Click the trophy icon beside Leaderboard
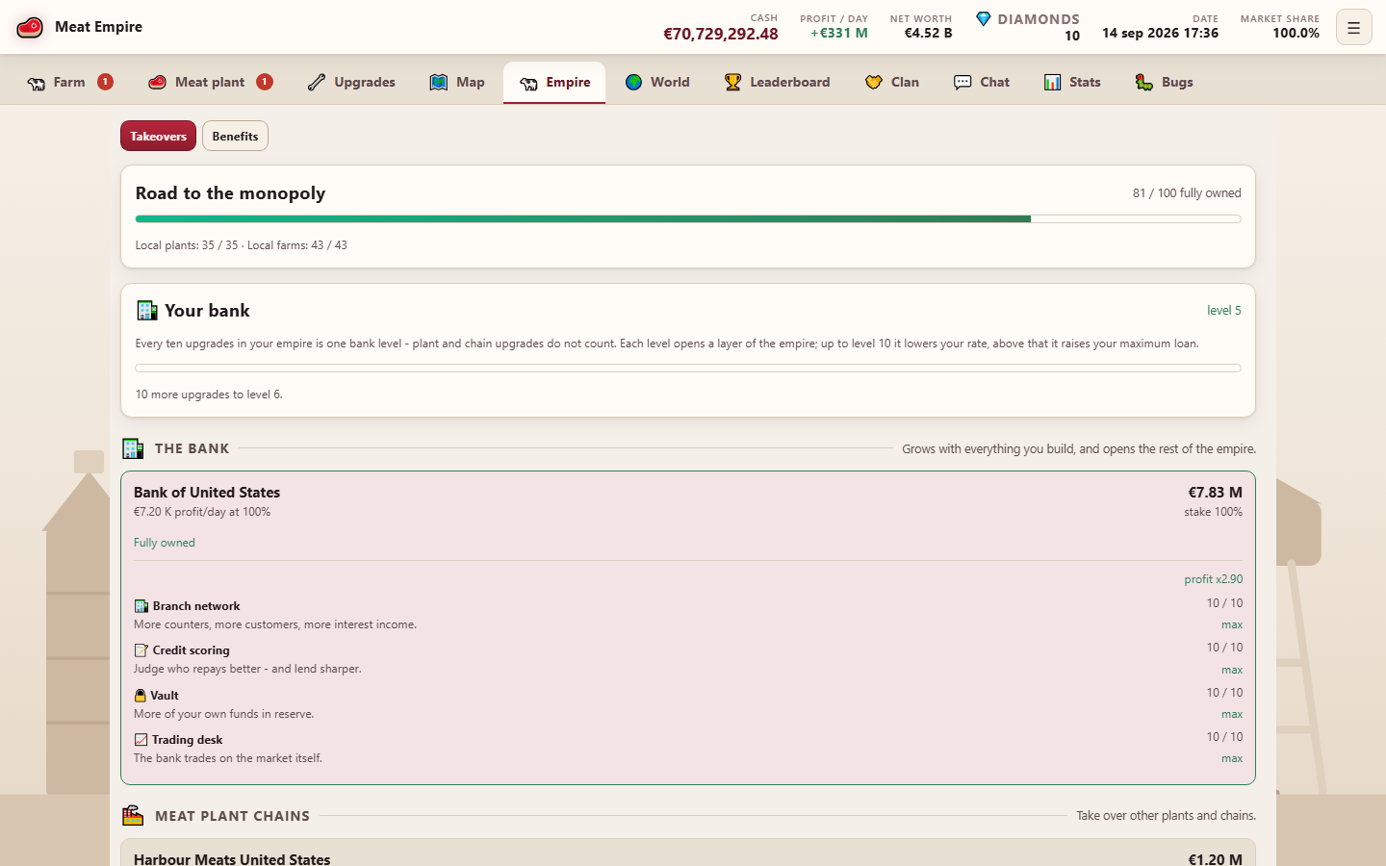 [x=732, y=83]
